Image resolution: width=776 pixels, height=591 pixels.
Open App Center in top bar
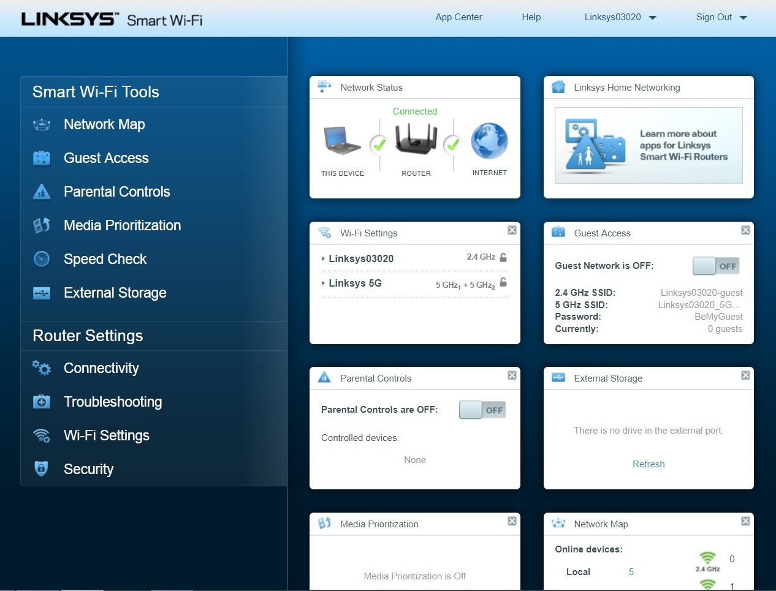coord(458,17)
